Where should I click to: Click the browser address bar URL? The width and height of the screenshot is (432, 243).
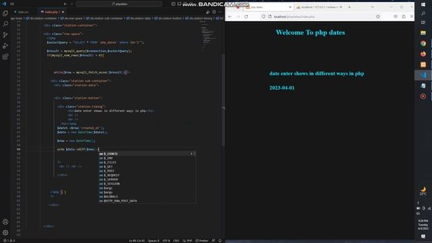click(294, 17)
